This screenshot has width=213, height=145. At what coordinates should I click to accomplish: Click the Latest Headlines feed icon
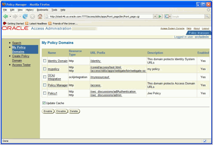click(x=27, y=24)
